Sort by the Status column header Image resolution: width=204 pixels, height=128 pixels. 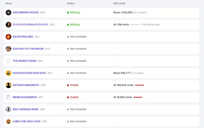click(71, 4)
